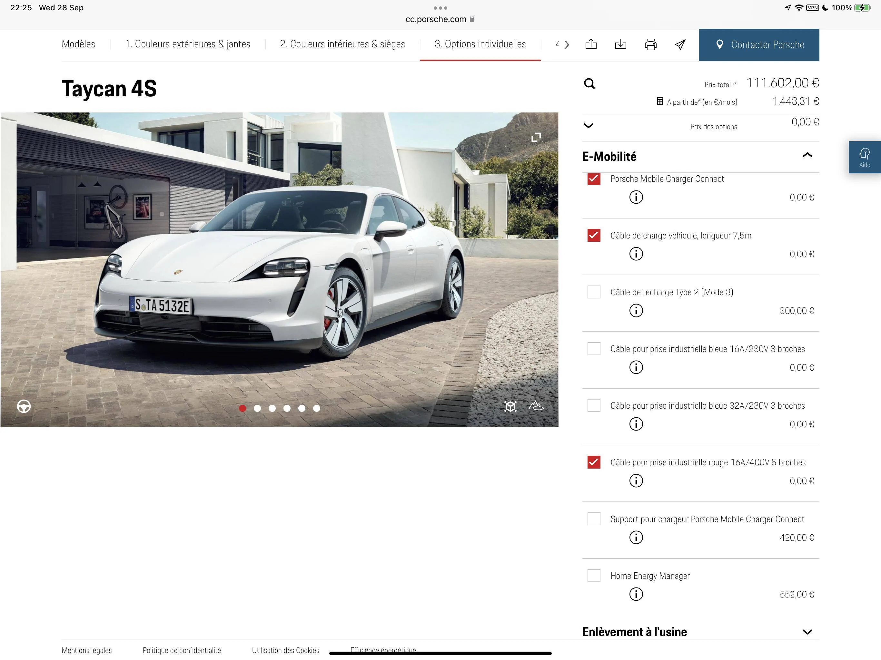Click the Taycan 4S heading
The width and height of the screenshot is (881, 660).
point(109,88)
